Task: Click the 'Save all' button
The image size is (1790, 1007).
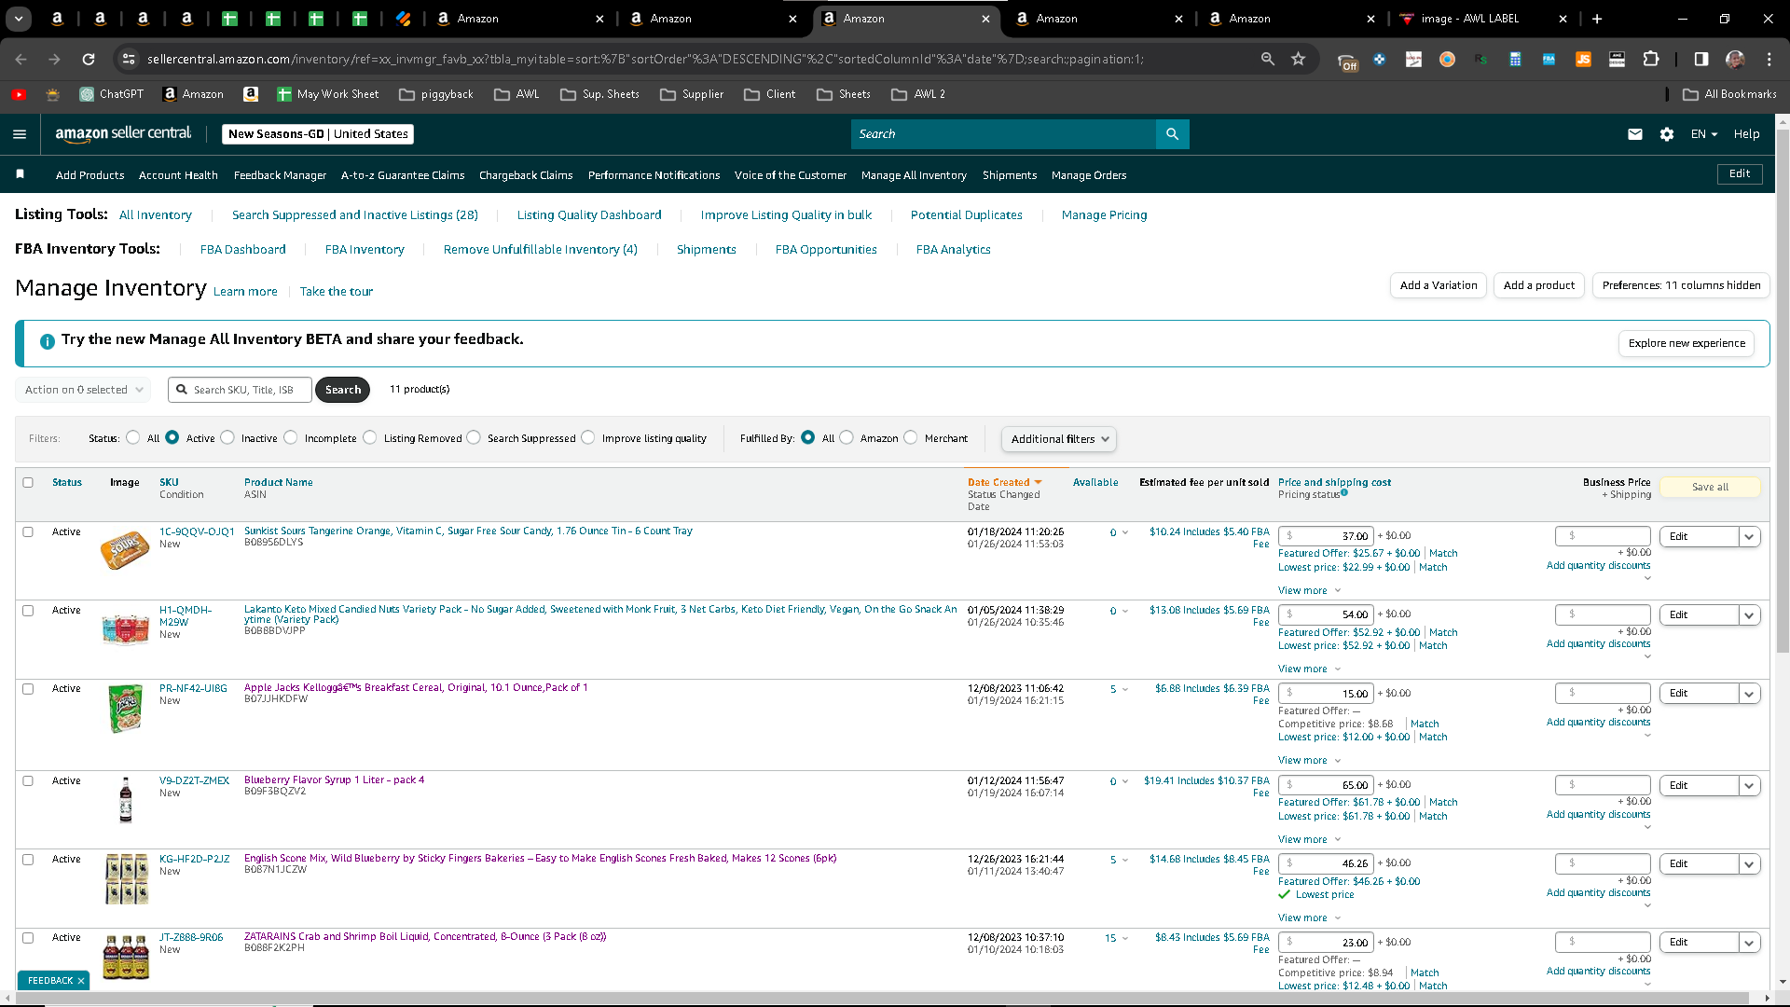Action: coord(1710,487)
